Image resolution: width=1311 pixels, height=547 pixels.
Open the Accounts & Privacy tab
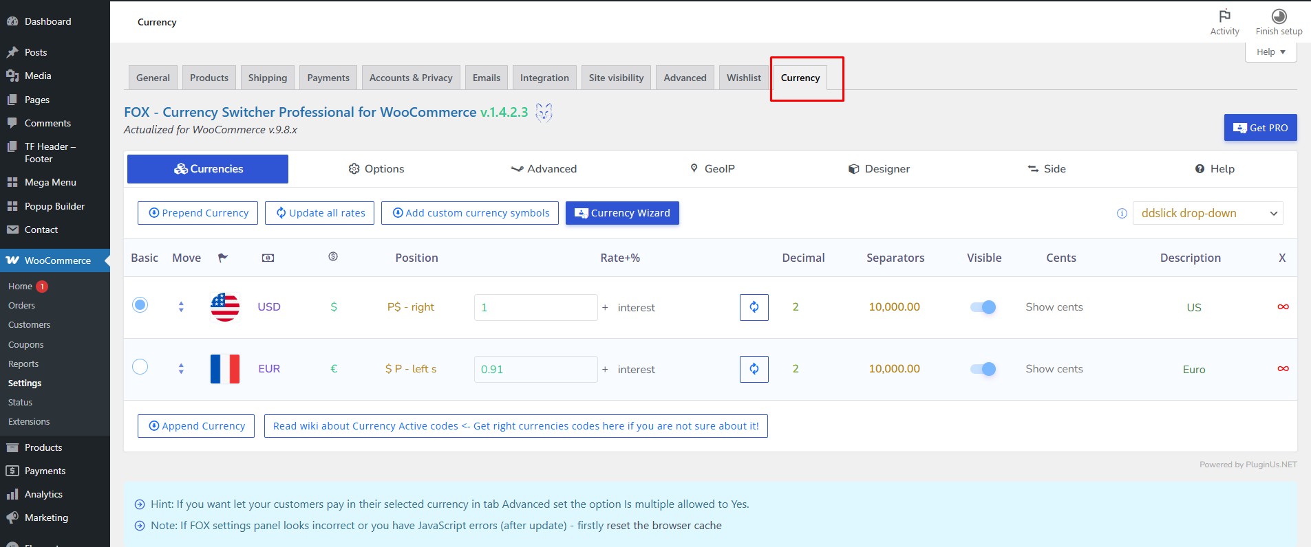(x=411, y=78)
